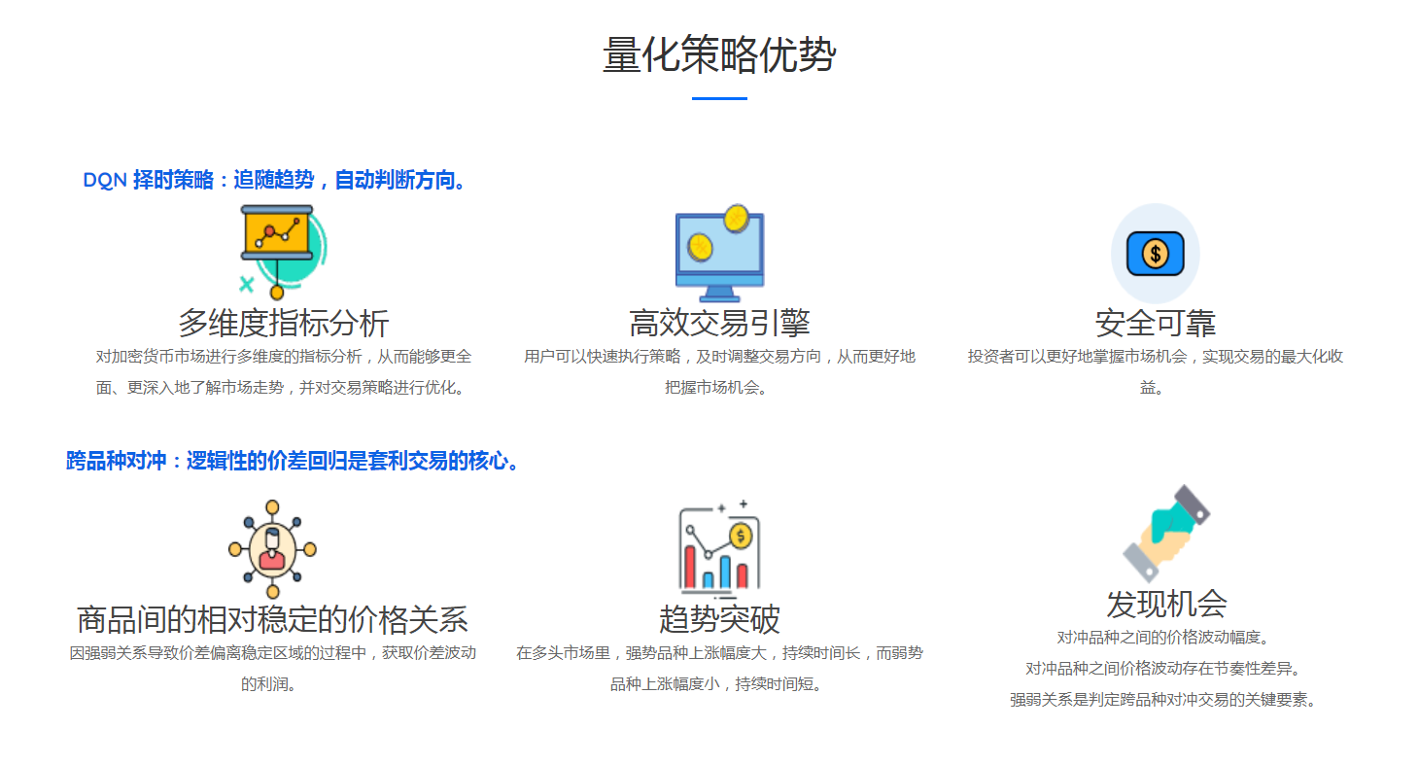The width and height of the screenshot is (1419, 764).
Task: Click the bar chart trend icon
Action: 719,549
